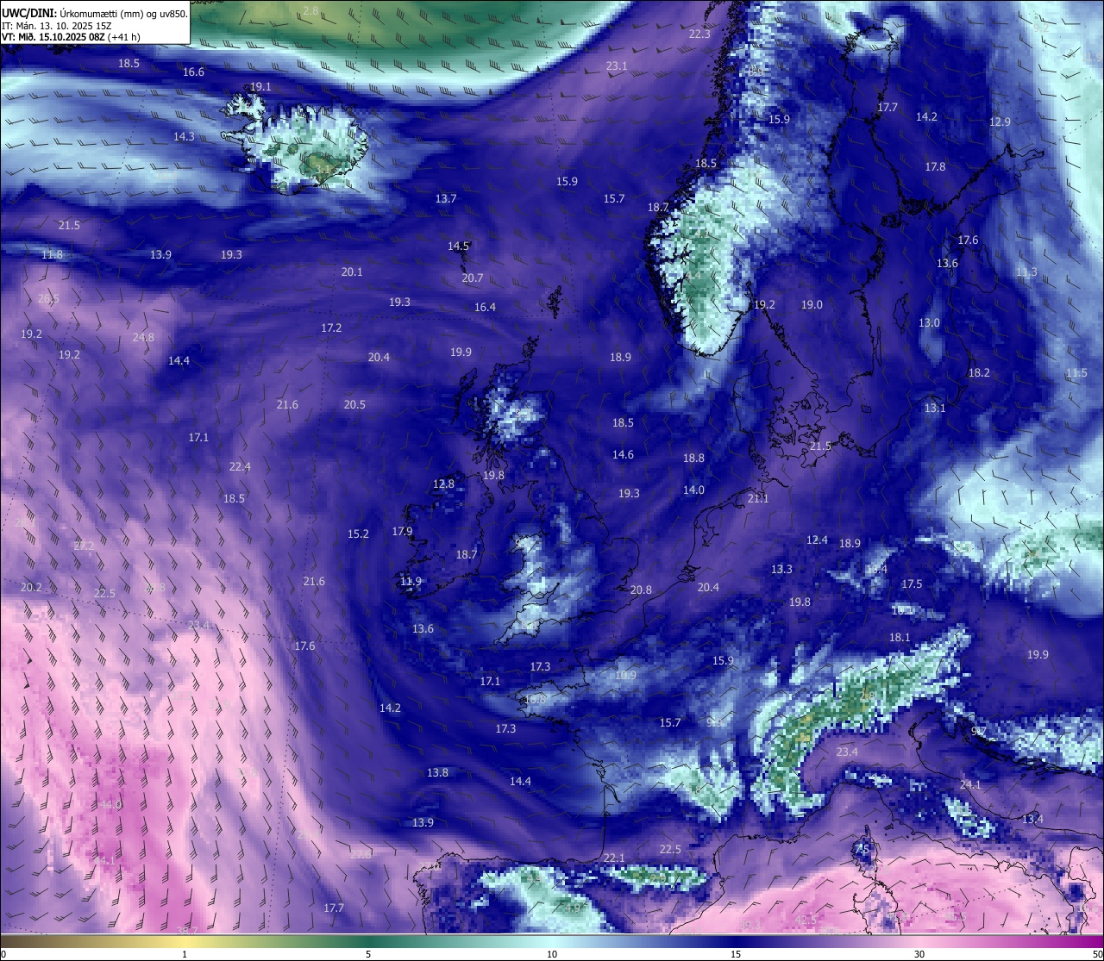Select the 13.7 value label
Screen dimensions: 1104x961
[446, 199]
